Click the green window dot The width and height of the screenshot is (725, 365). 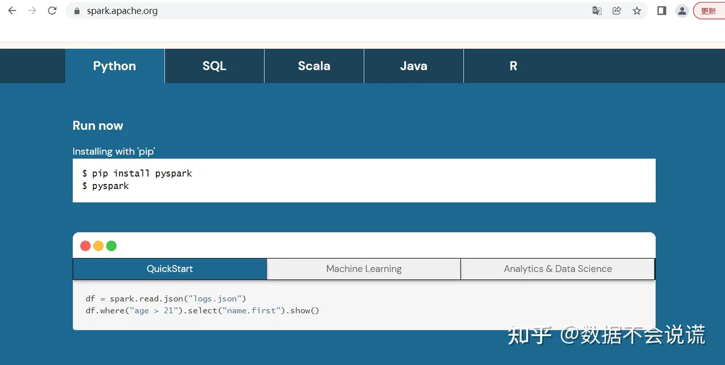coord(112,246)
